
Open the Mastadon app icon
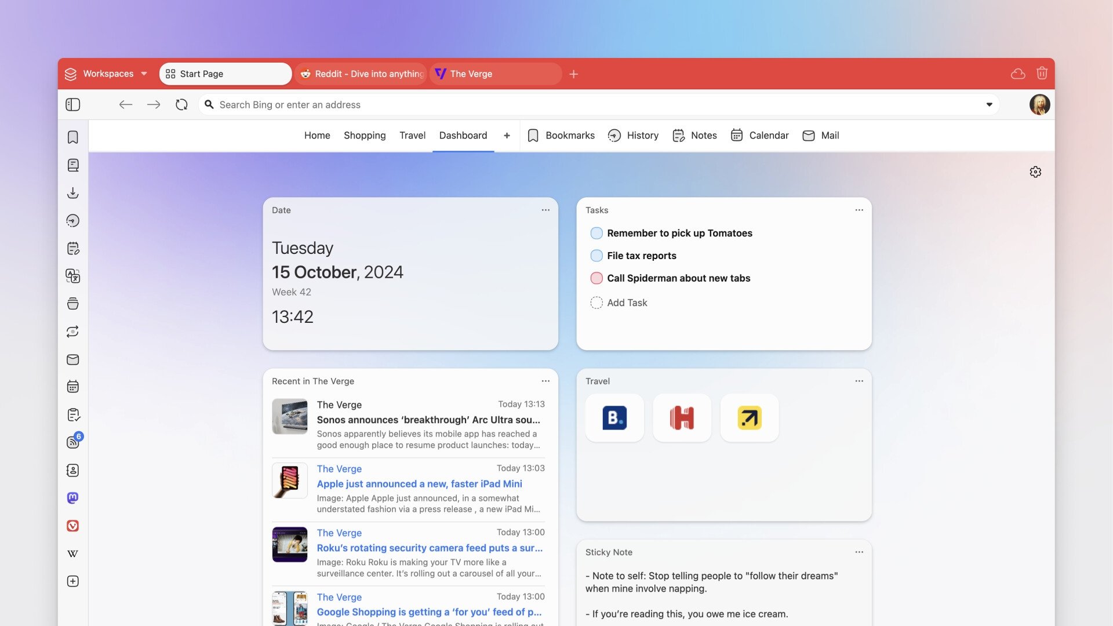click(72, 498)
